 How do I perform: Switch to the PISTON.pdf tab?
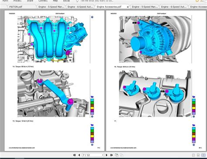pyautogui.click(x=16, y=7)
